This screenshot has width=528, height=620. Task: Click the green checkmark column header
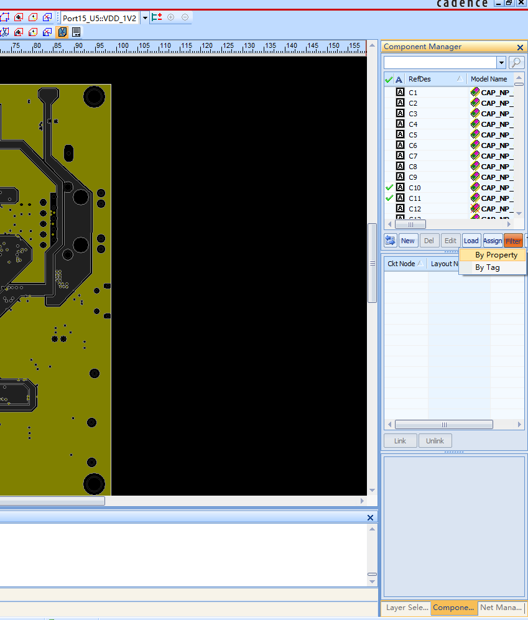(389, 79)
